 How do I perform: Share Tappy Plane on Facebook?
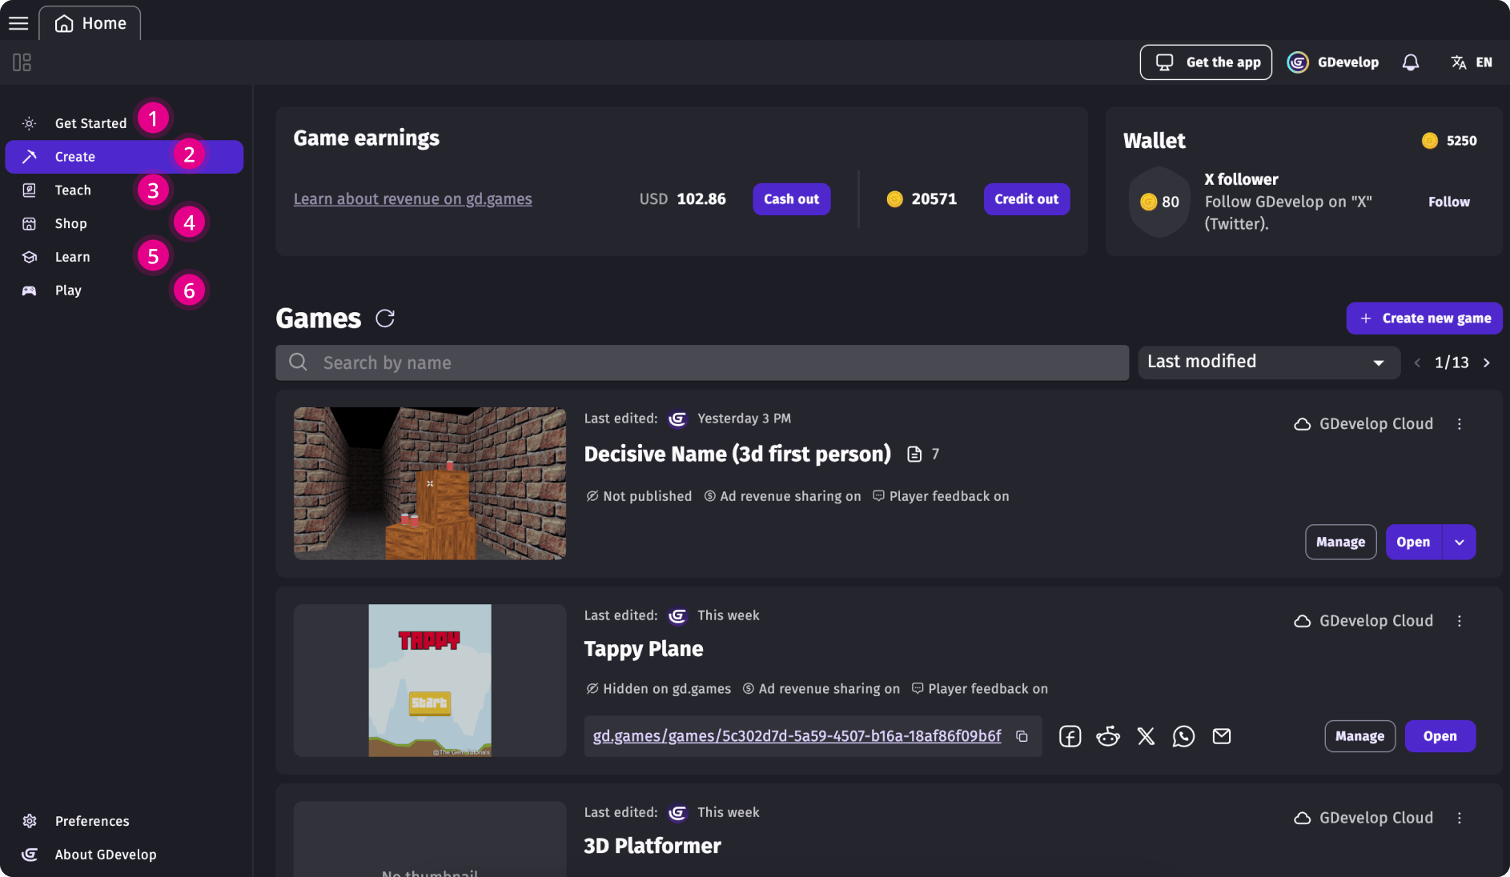tap(1070, 736)
